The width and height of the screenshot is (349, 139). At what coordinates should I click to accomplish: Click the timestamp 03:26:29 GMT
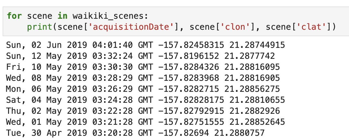pyautogui.click(x=123, y=89)
